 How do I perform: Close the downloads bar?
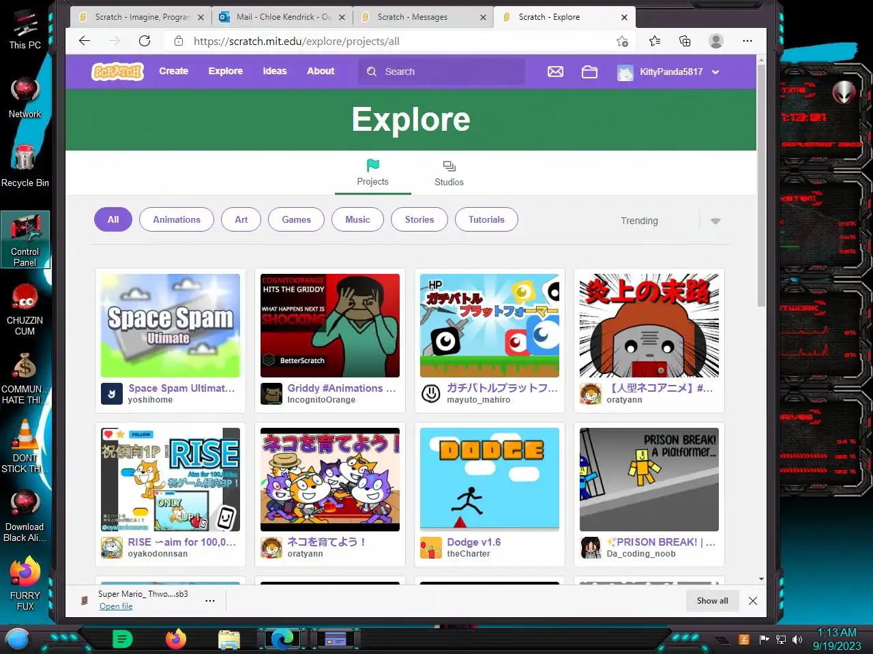[x=753, y=601]
